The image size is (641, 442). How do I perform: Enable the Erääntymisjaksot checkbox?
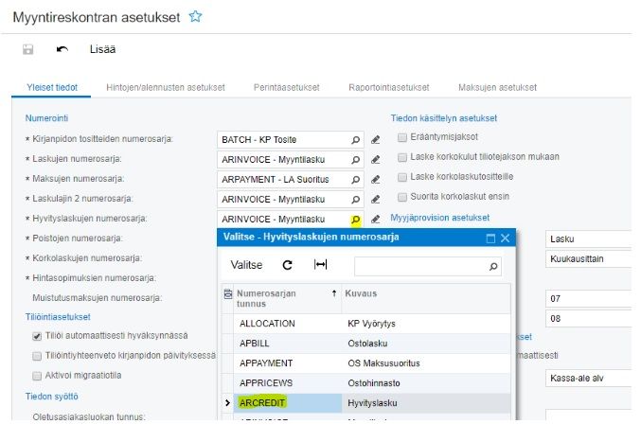[402, 137]
